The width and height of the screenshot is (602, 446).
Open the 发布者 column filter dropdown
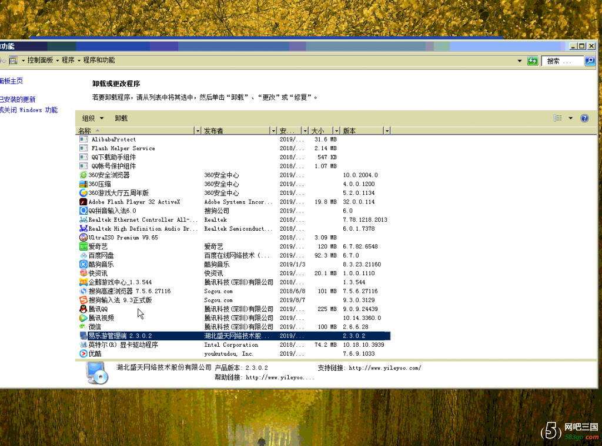pyautogui.click(x=273, y=131)
